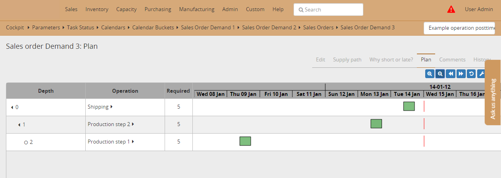Open the Purchasing menu
The width and height of the screenshot is (501, 178).
(158, 9)
